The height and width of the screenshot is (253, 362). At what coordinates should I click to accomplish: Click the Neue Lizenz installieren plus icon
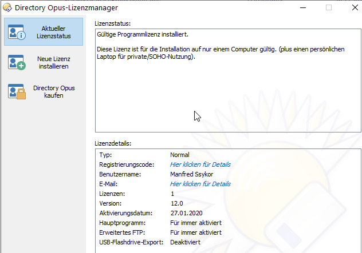coord(17,62)
